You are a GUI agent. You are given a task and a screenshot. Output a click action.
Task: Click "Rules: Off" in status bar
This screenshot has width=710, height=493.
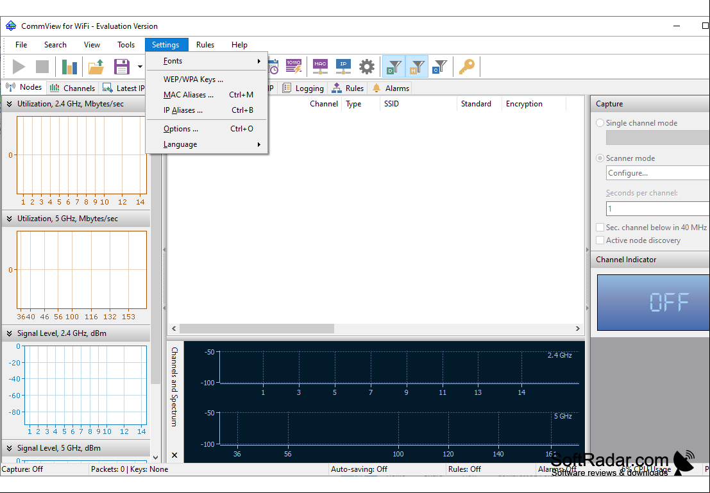click(464, 469)
